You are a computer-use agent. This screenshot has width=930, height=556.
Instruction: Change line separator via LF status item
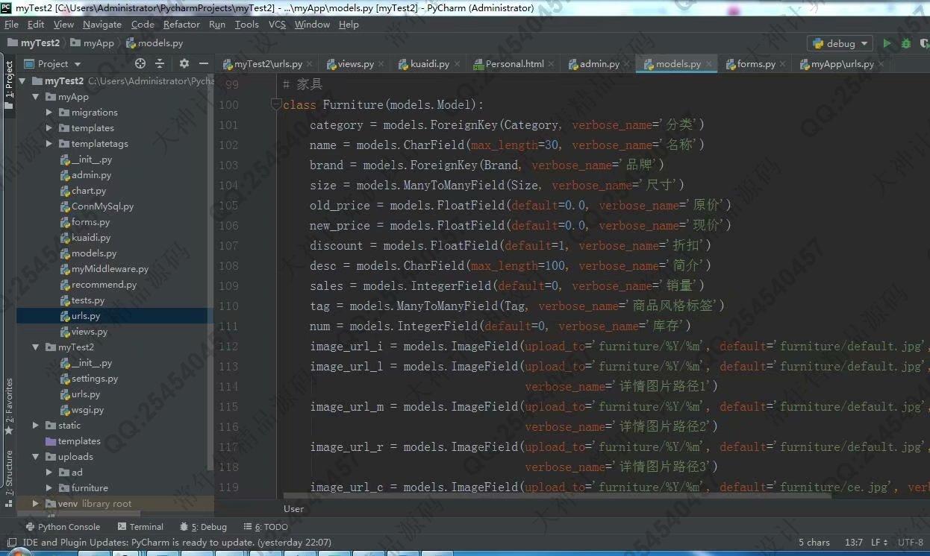click(x=878, y=543)
